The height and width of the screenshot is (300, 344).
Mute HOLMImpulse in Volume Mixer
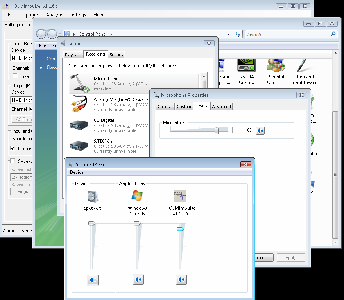point(181,280)
